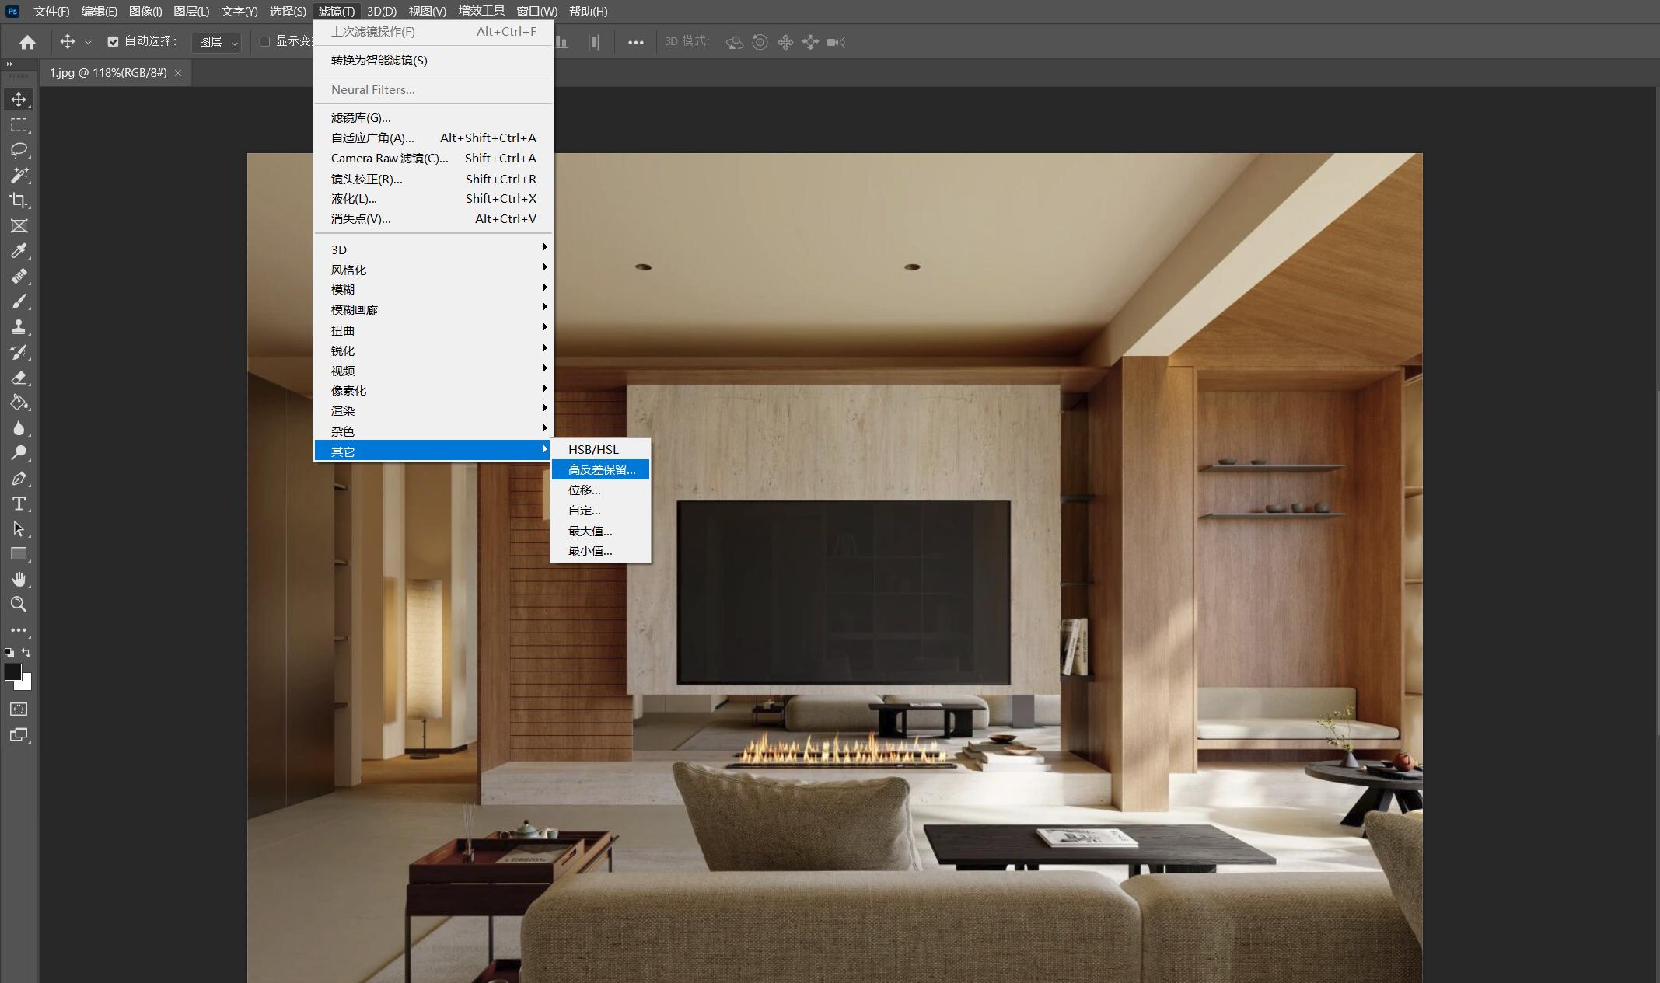Screen dimensions: 1660x983
Task: Select the Zoom tool
Action: 19,605
